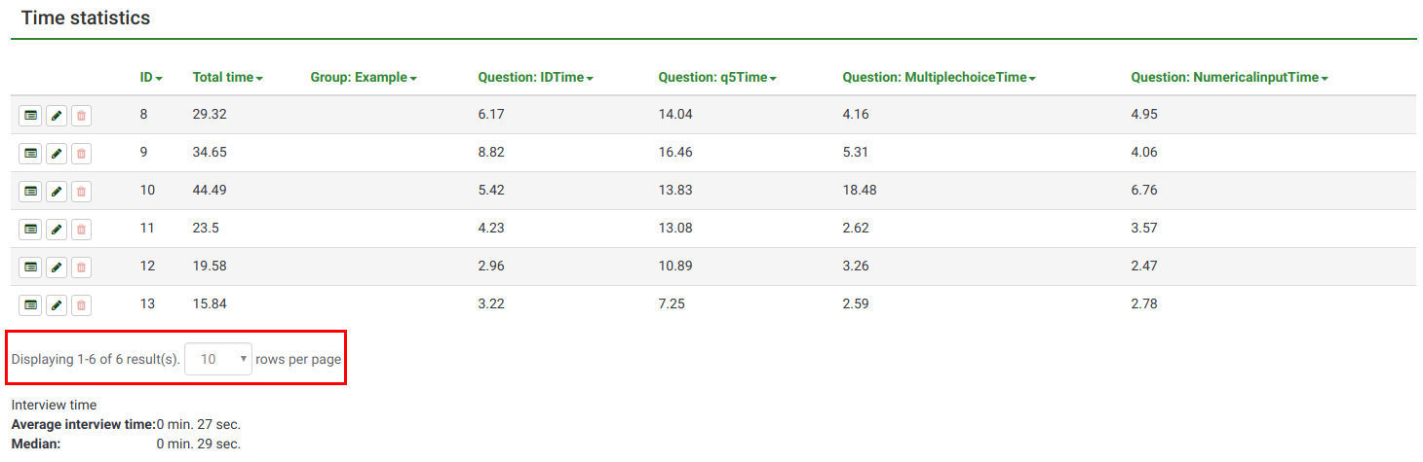Edit the response with ID 12
Image resolution: width=1423 pixels, height=462 pixels.
point(57,267)
